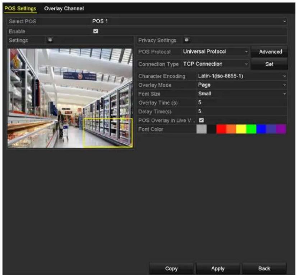Pick the green font color
The height and width of the screenshot is (275, 296).
[x=251, y=129]
